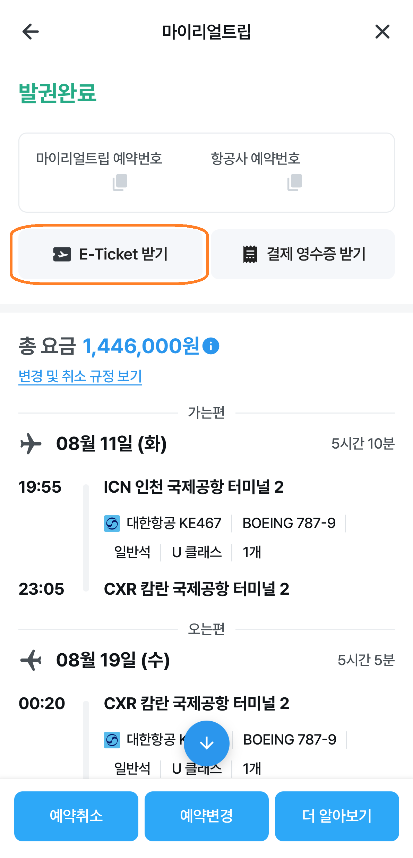Tap the E-Ticket 받기 button
This screenshot has height=858, width=413.
pyautogui.click(x=110, y=254)
